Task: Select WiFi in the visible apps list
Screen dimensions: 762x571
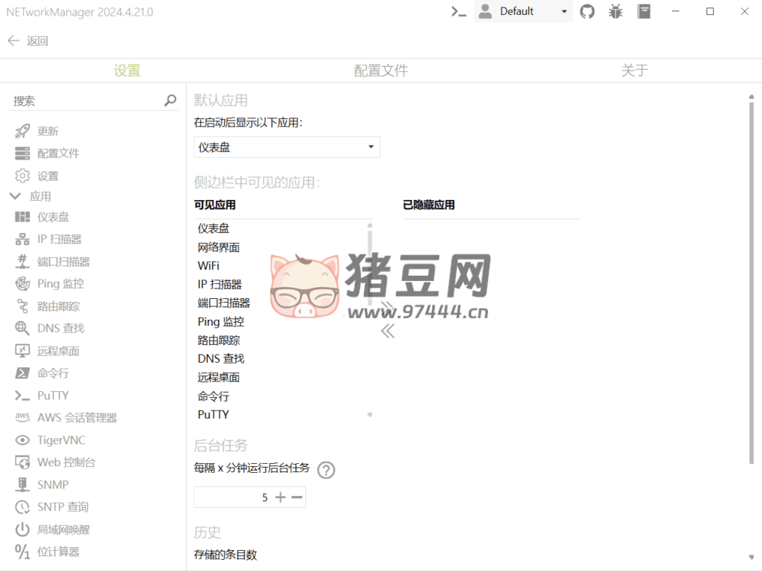Action: [209, 265]
